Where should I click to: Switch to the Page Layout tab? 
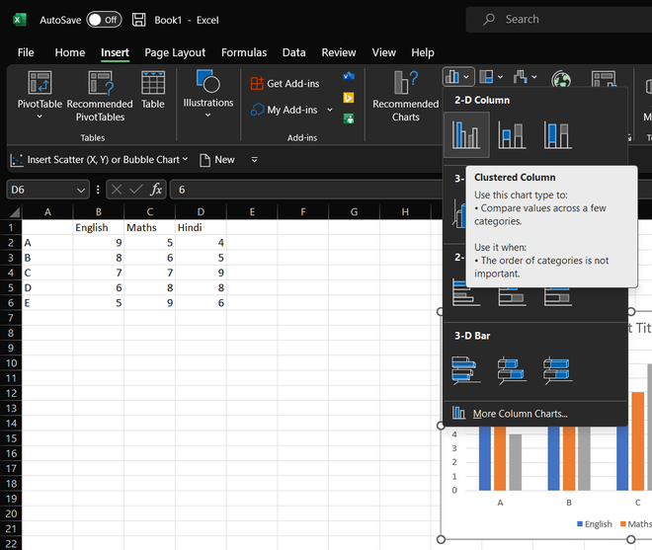[175, 52]
